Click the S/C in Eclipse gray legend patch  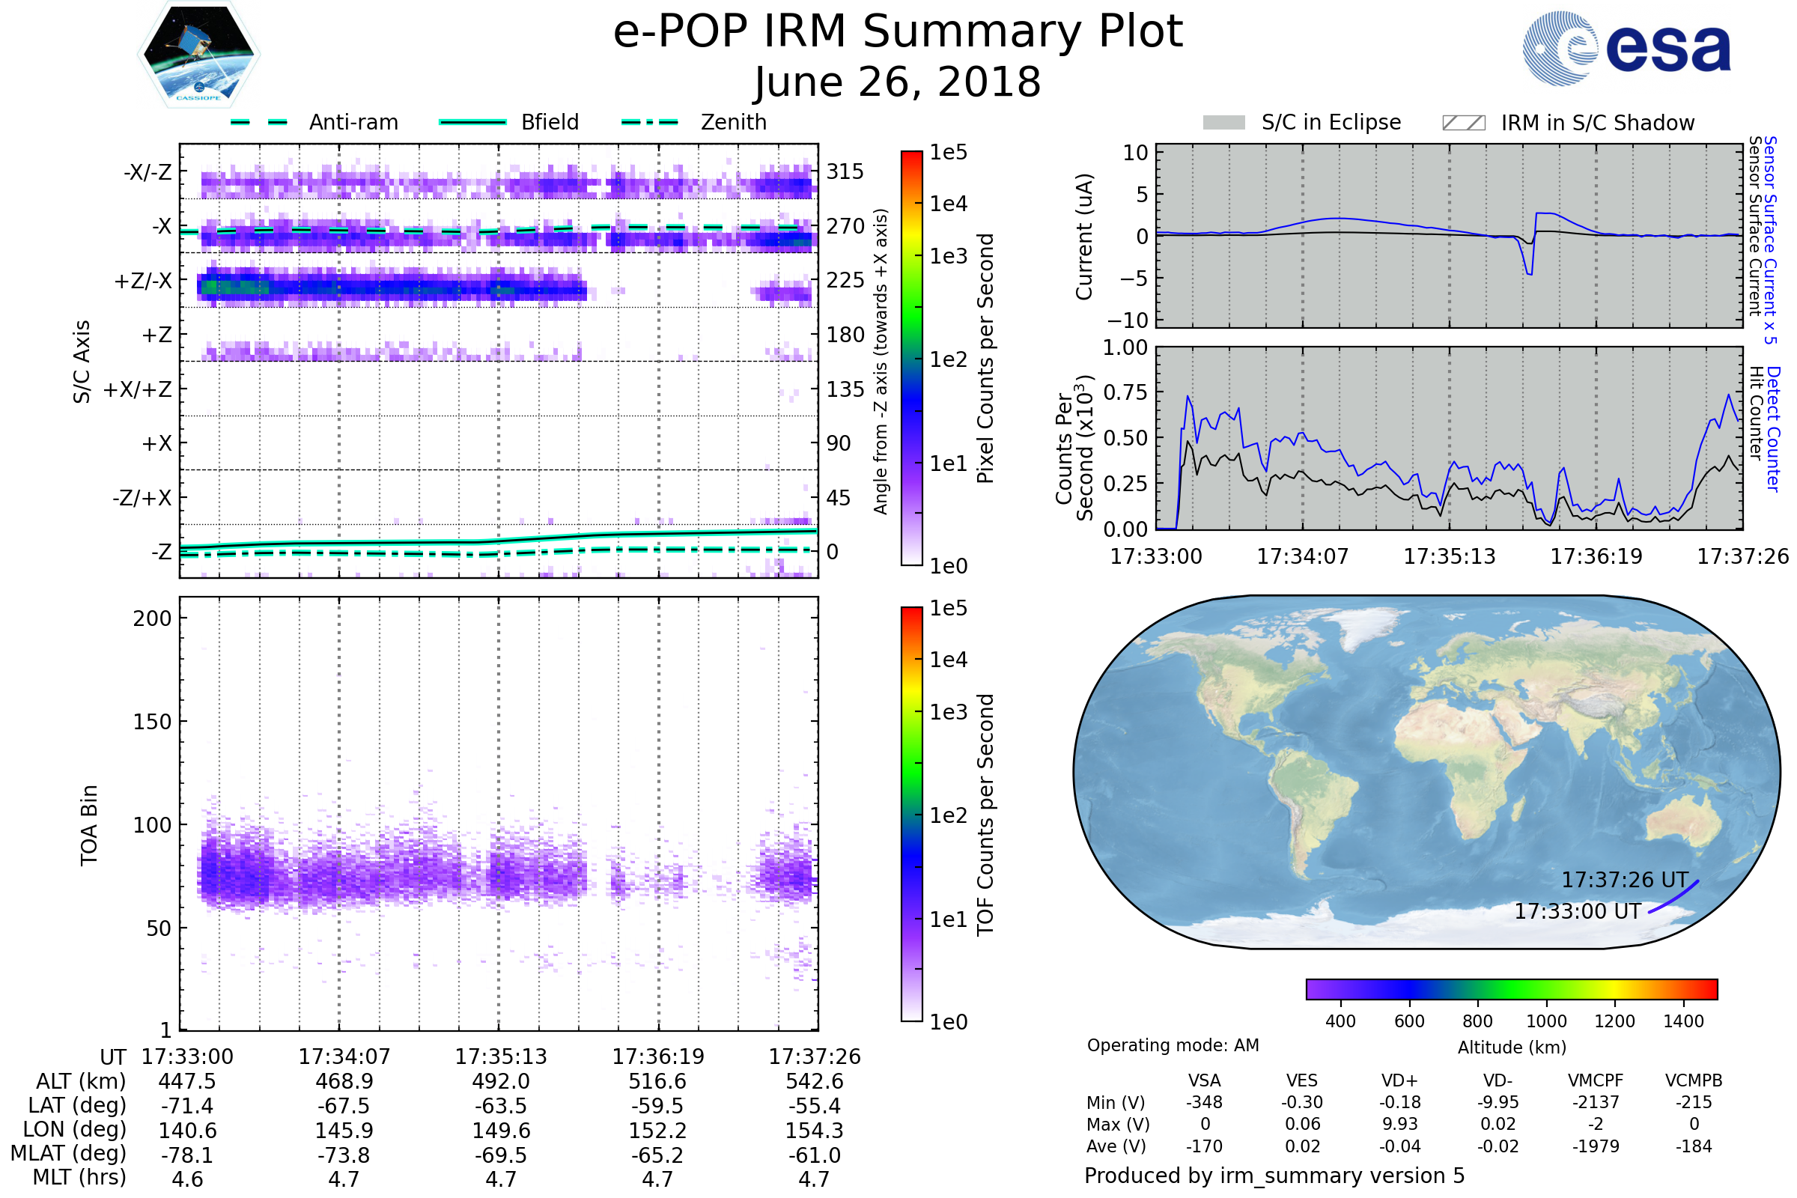1224,123
